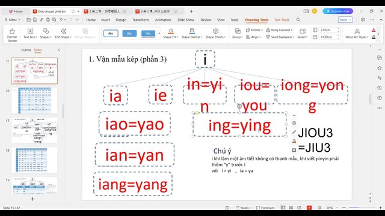Viewport: 385px width, 216px height.
Task: Open the Edit Shape dropdown
Action: tap(63, 34)
